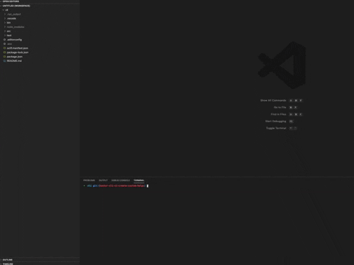
Task: Click the info icon beside README.md
Action: pos(4,61)
